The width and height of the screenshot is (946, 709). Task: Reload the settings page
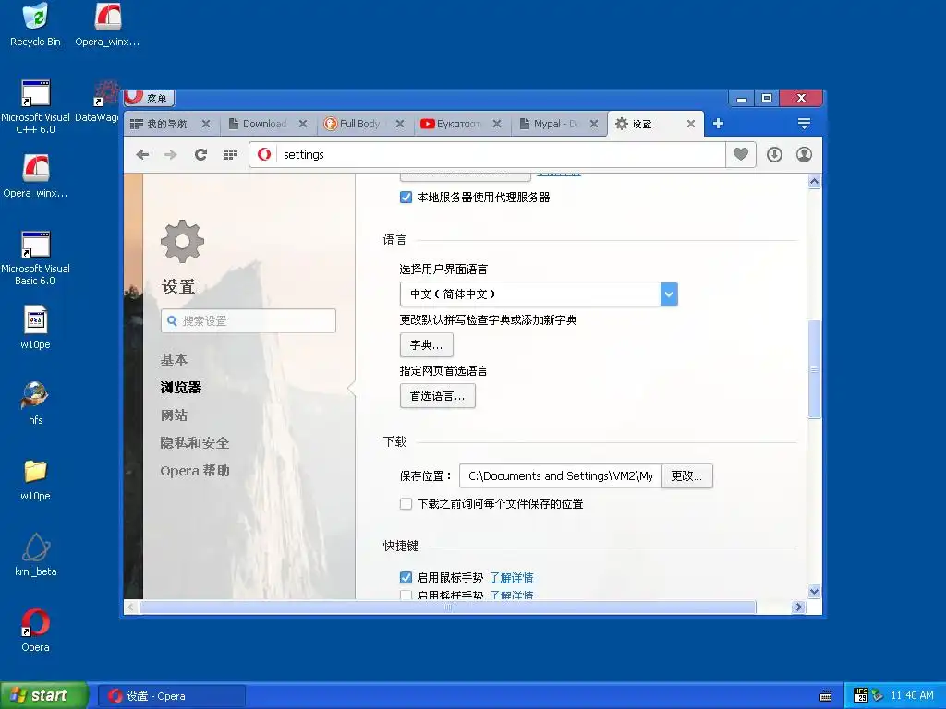pyautogui.click(x=200, y=155)
